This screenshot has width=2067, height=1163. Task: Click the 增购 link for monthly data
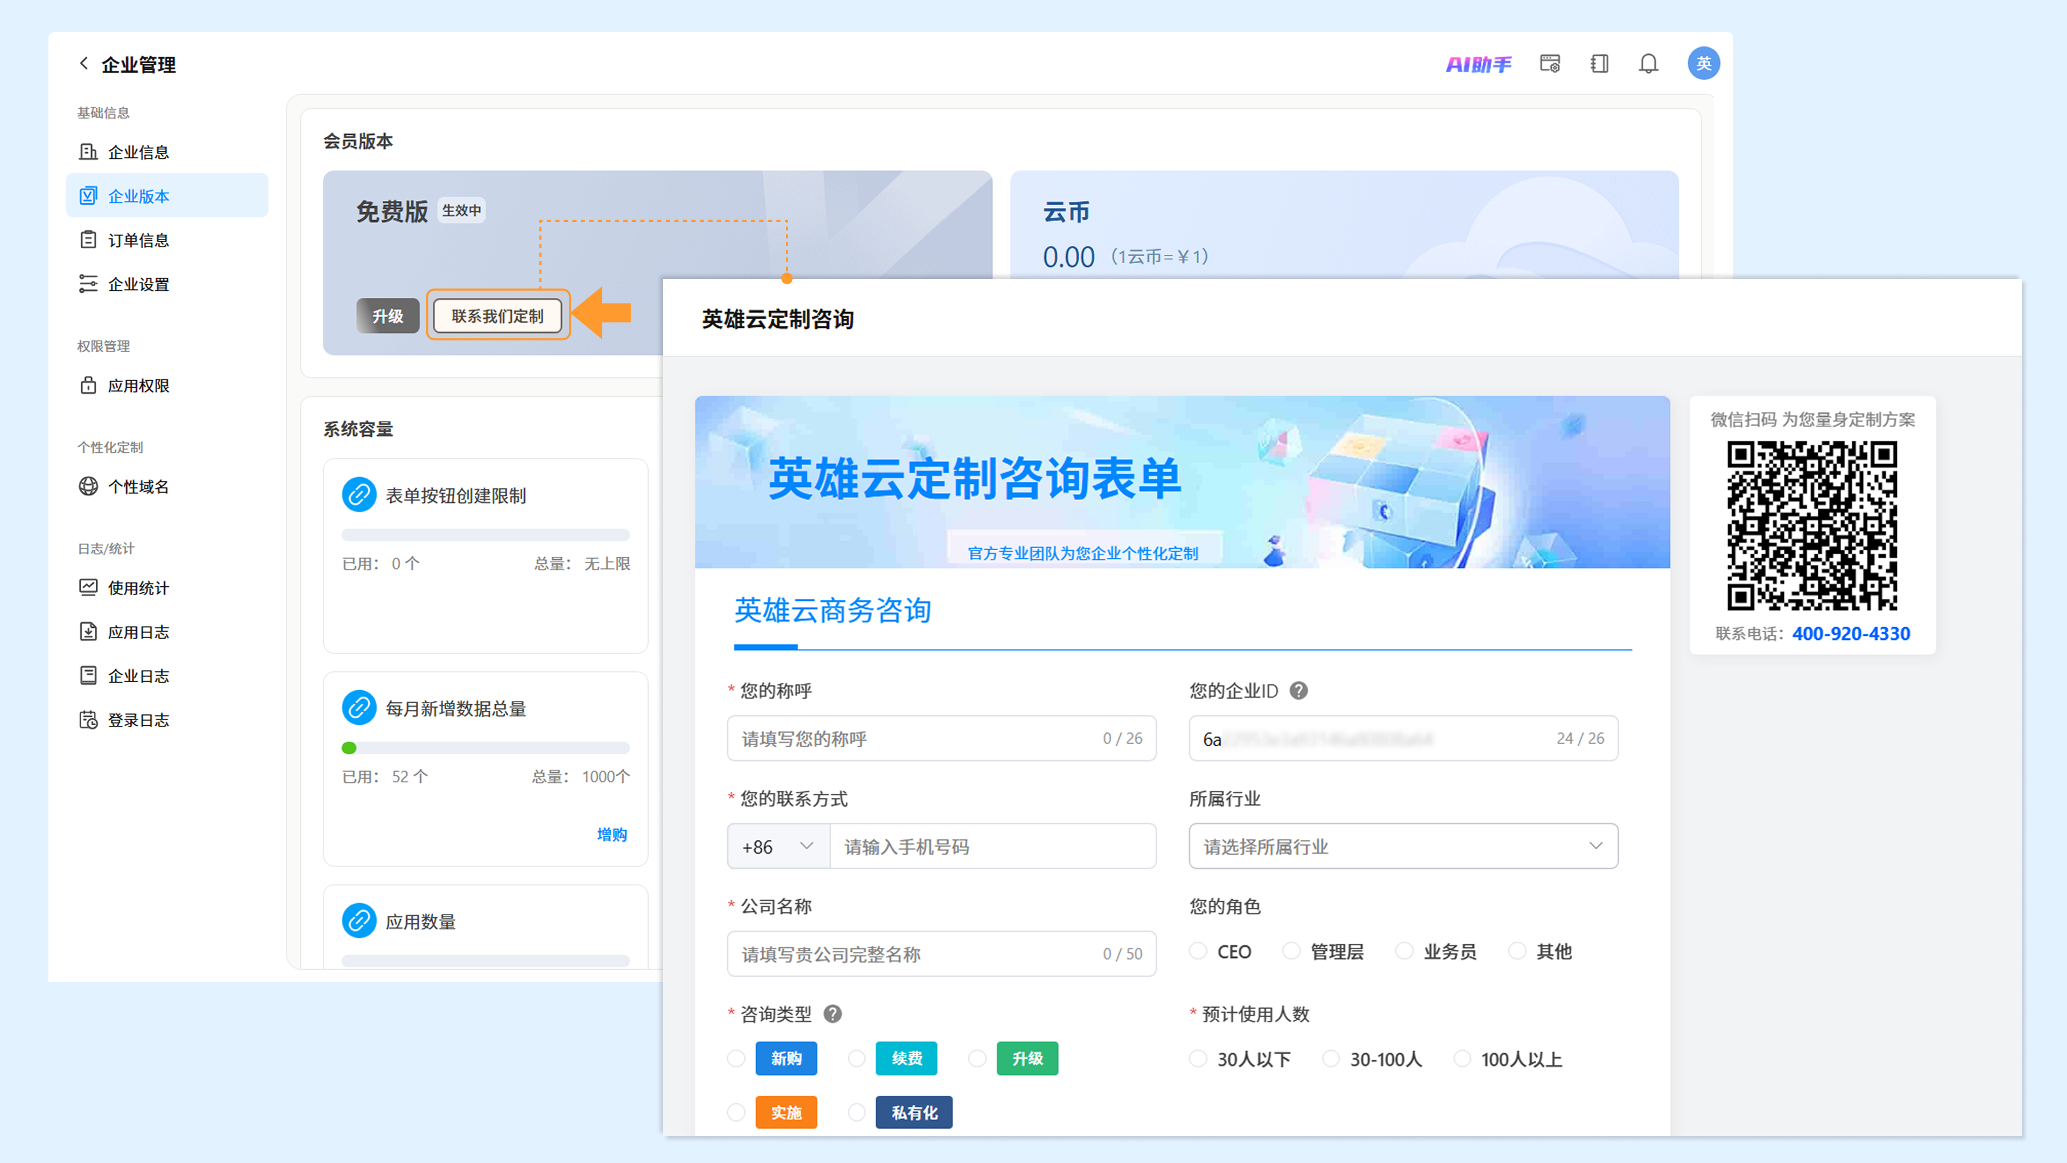(612, 835)
